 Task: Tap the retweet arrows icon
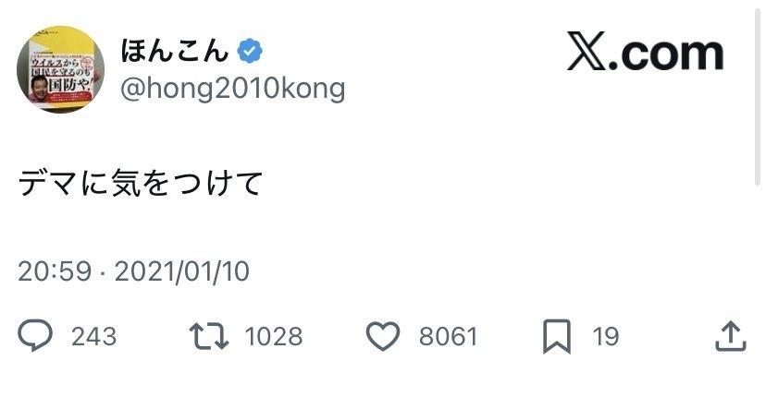tap(210, 336)
